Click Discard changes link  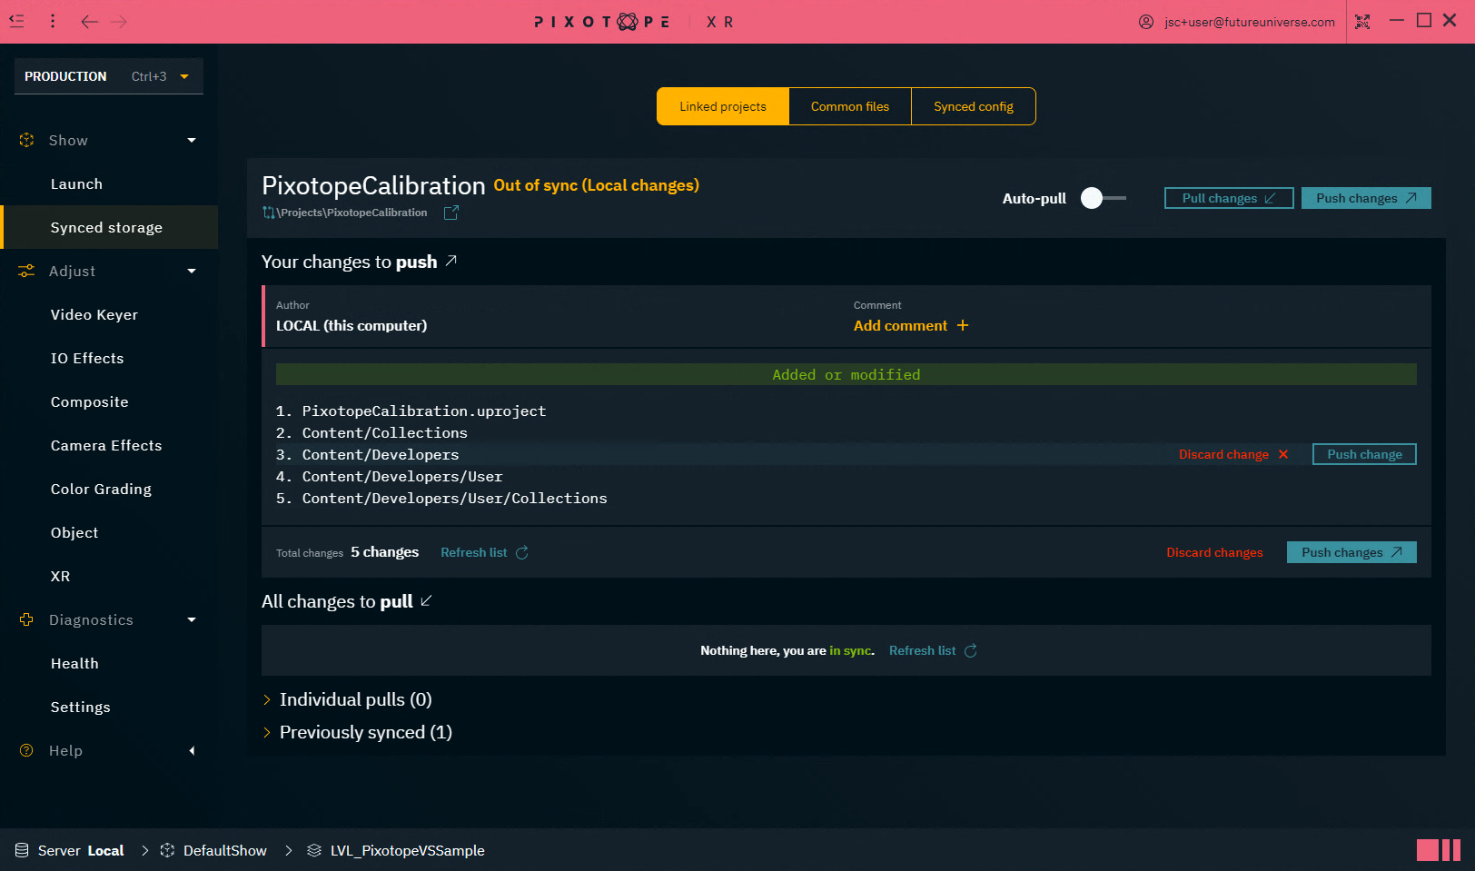(x=1214, y=552)
